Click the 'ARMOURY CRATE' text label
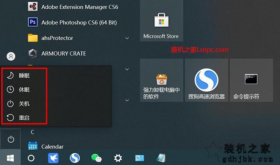 pos(63,53)
